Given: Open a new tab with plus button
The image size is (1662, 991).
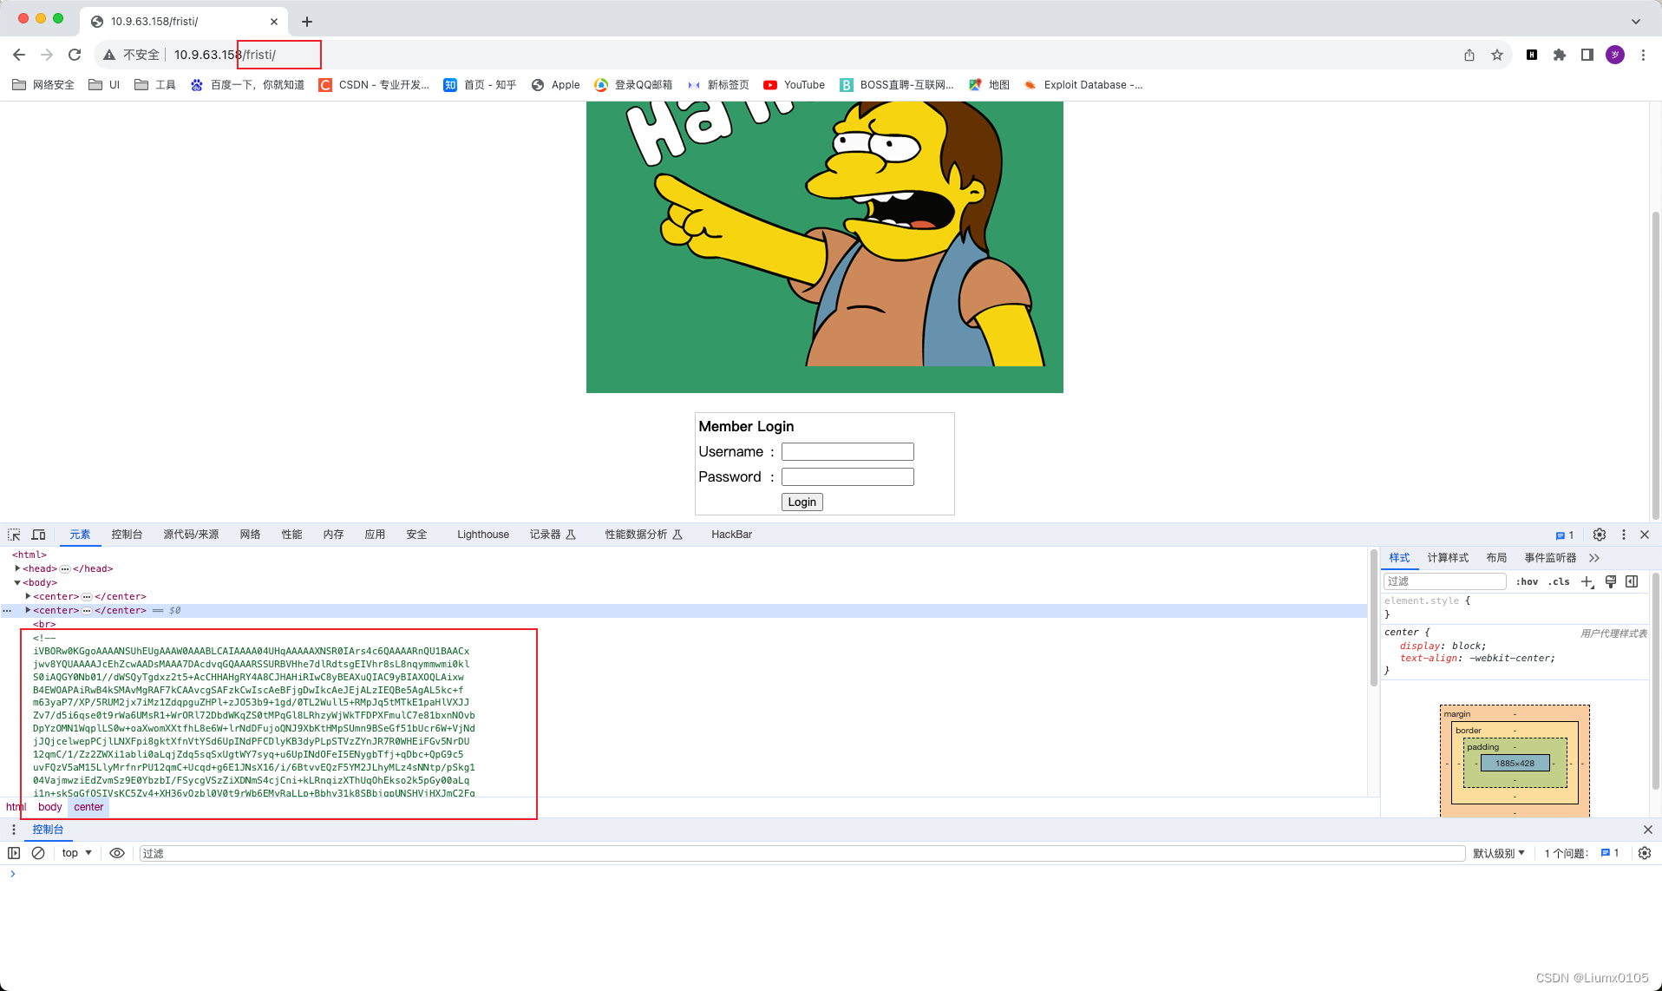Looking at the screenshot, I should point(307,22).
